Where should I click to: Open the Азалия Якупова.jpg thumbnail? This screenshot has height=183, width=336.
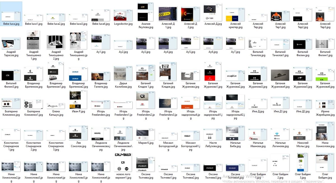pyautogui.click(x=146, y=12)
